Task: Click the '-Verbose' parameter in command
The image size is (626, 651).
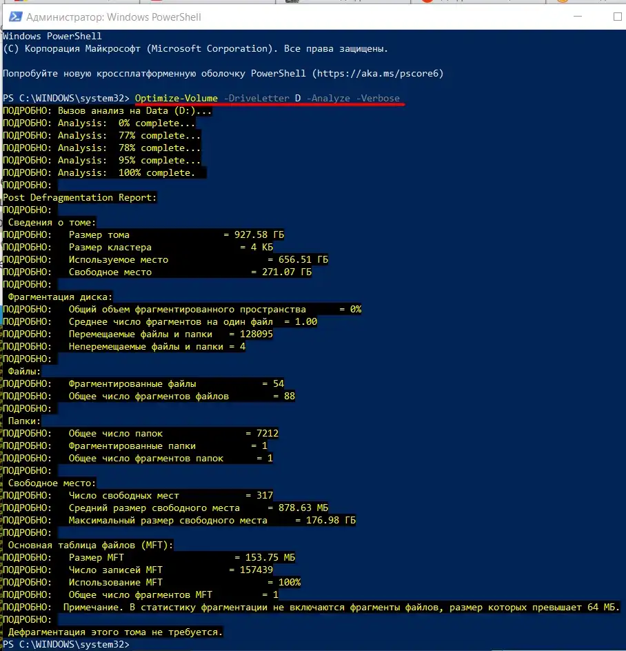Action: 378,99
